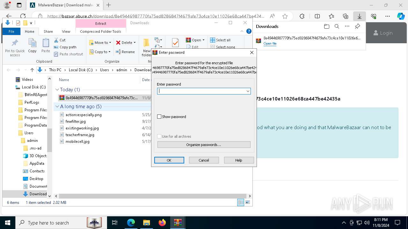This screenshot has width=408, height=229.
Task: Collapse the Explorer ribbon with the chevron
Action: point(242,31)
